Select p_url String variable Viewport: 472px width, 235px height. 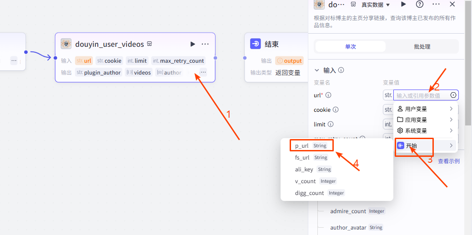coord(311,145)
